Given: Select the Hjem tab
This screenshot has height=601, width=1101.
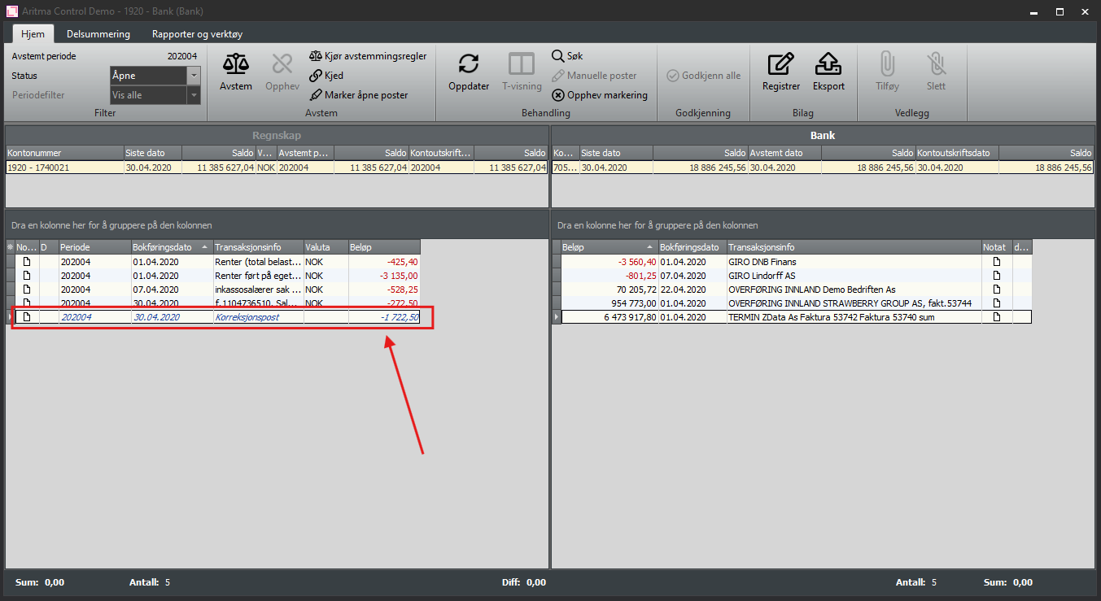Looking at the screenshot, I should click(x=33, y=34).
